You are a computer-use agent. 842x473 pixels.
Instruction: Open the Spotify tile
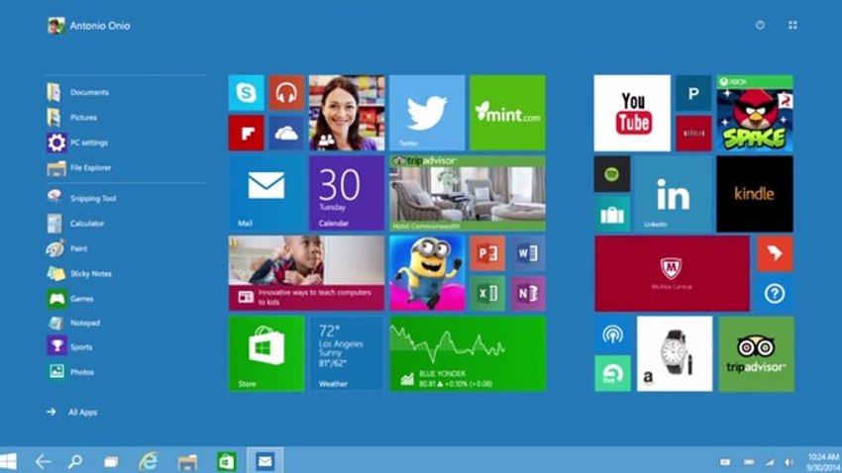coord(612,174)
